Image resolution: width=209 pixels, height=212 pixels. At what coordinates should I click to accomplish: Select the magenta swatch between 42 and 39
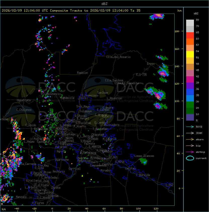click(x=190, y=80)
